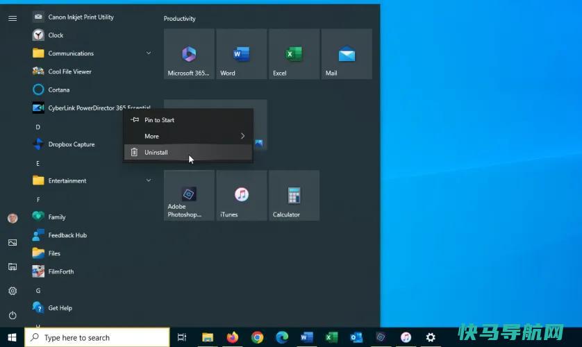Open iTunes from the taskbar

click(406, 337)
